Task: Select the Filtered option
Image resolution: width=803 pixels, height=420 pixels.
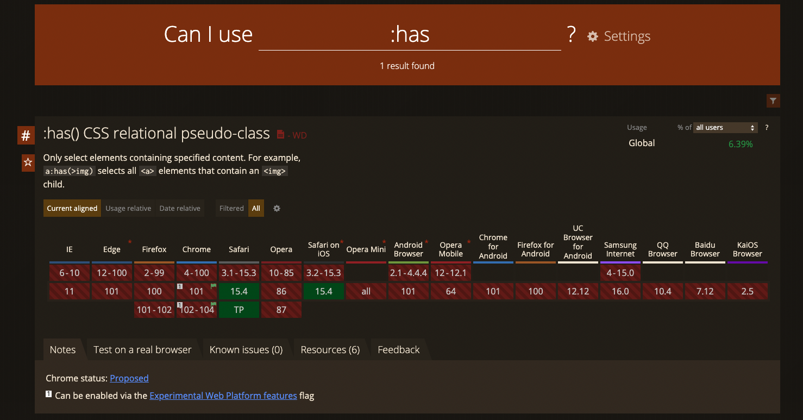Action: 231,208
